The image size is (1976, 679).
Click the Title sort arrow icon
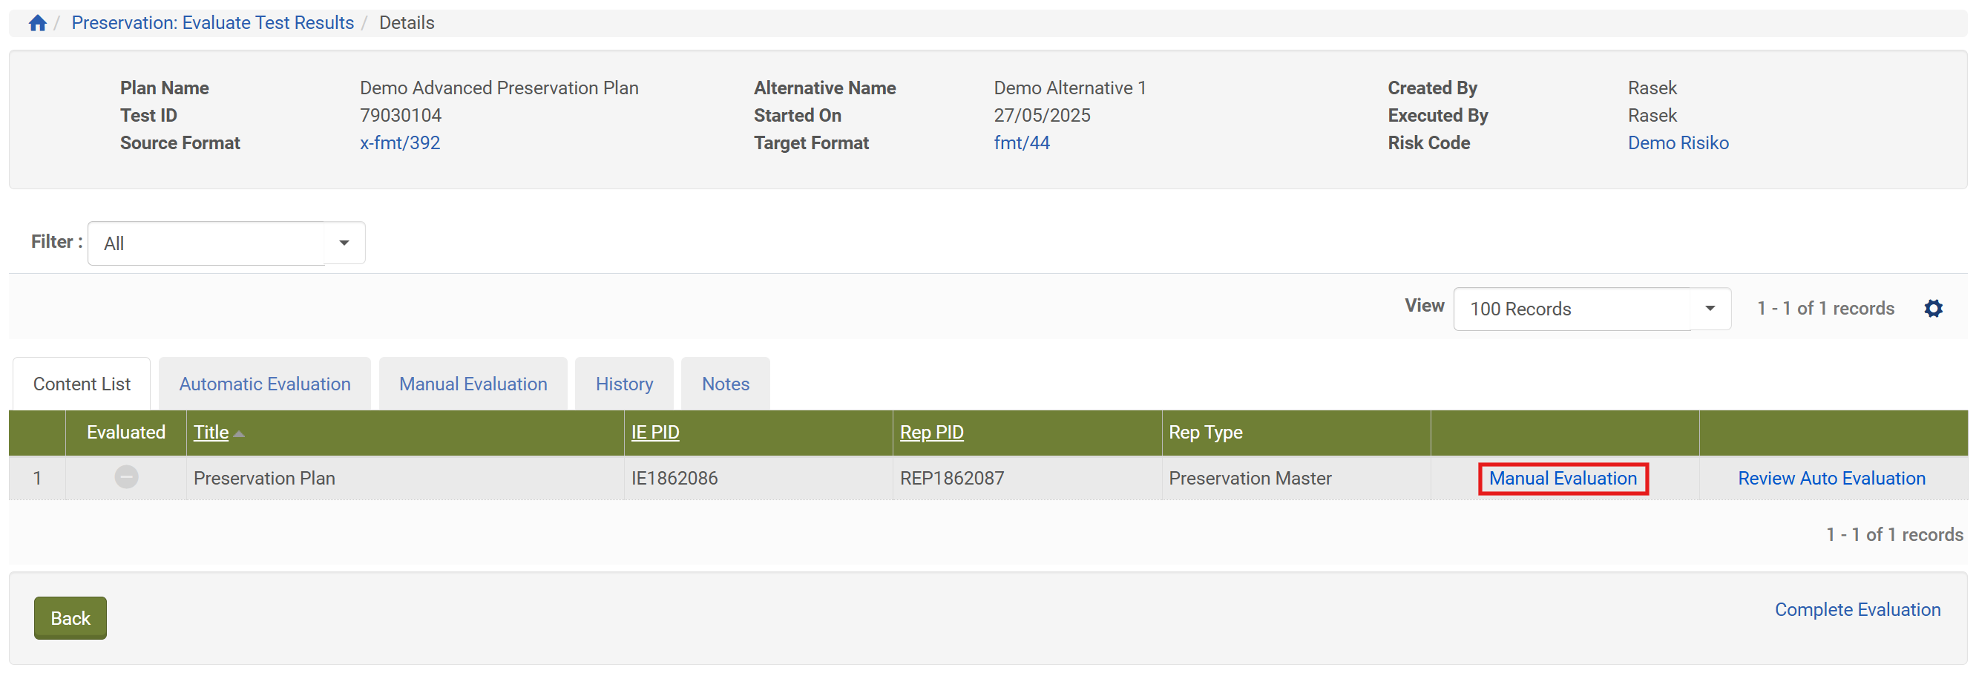point(240,434)
